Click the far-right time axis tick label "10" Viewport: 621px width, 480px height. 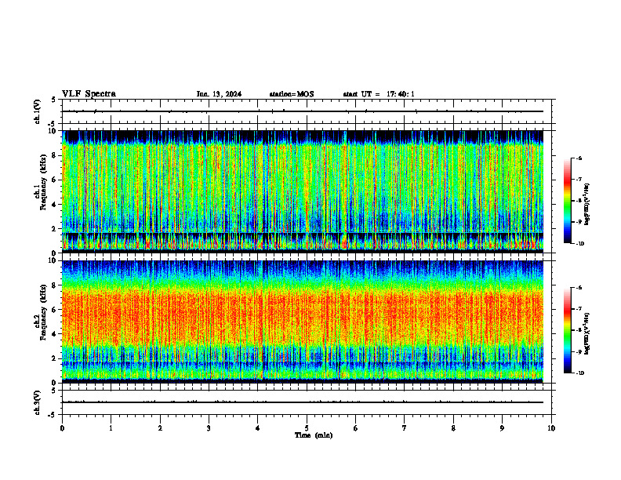coord(551,428)
